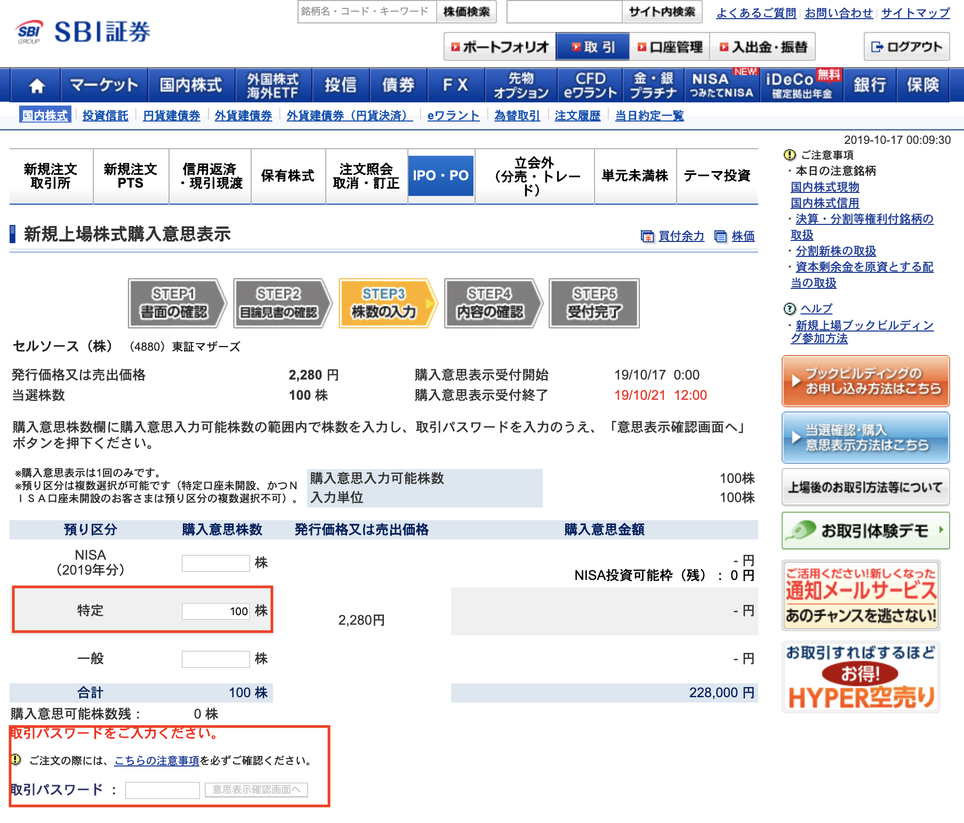Open 当選確認・購入意思表示方法 banner
Viewport: 964px width, 823px height.
coord(865,438)
